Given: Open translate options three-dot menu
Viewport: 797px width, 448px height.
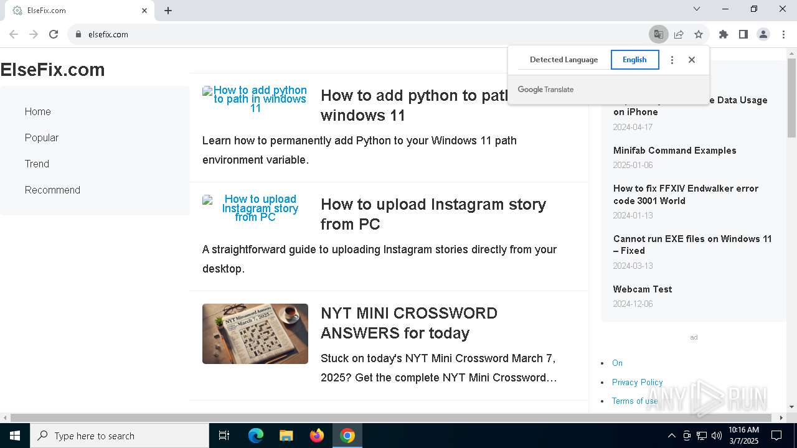Looking at the screenshot, I should click(x=672, y=60).
